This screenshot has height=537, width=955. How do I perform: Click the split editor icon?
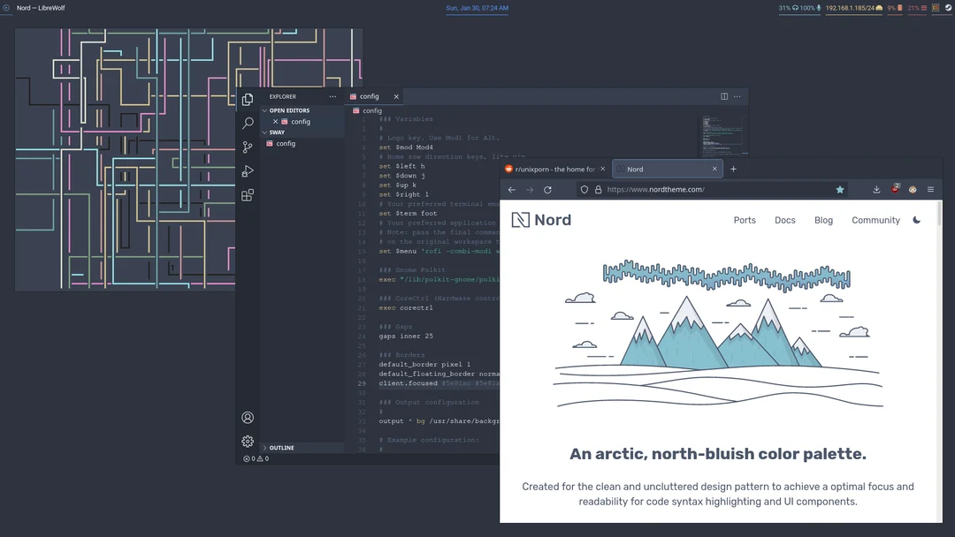(x=724, y=96)
